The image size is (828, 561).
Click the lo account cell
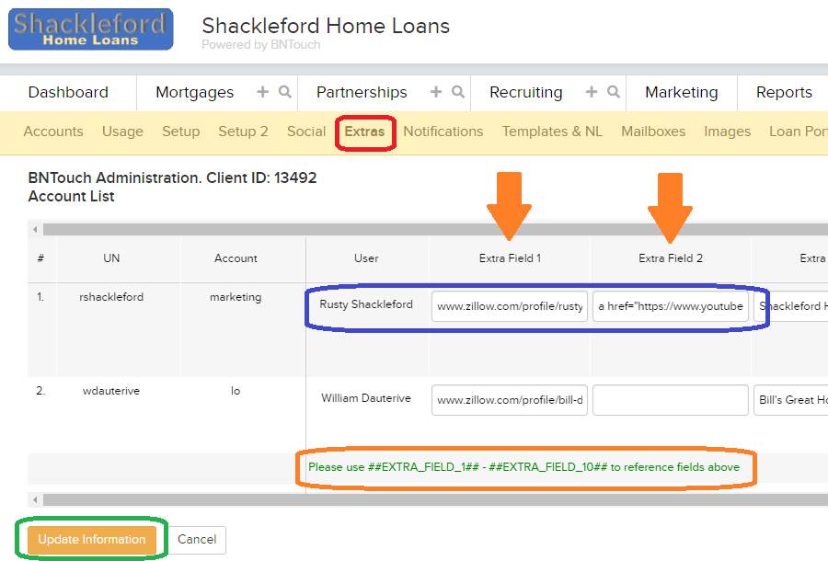click(236, 391)
